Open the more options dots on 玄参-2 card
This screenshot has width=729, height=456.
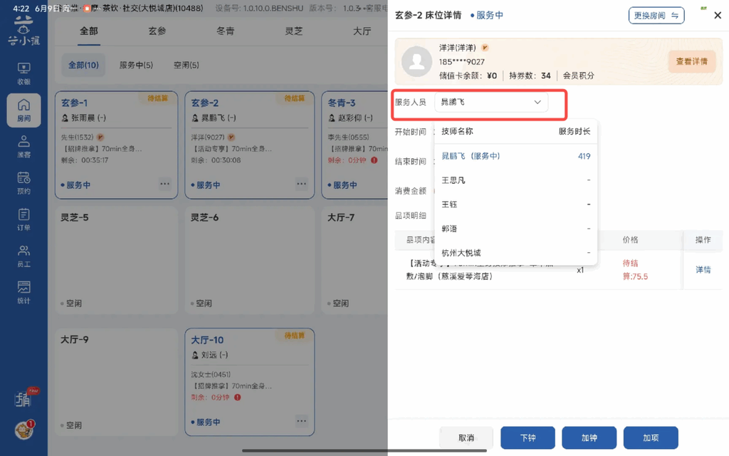click(x=301, y=184)
